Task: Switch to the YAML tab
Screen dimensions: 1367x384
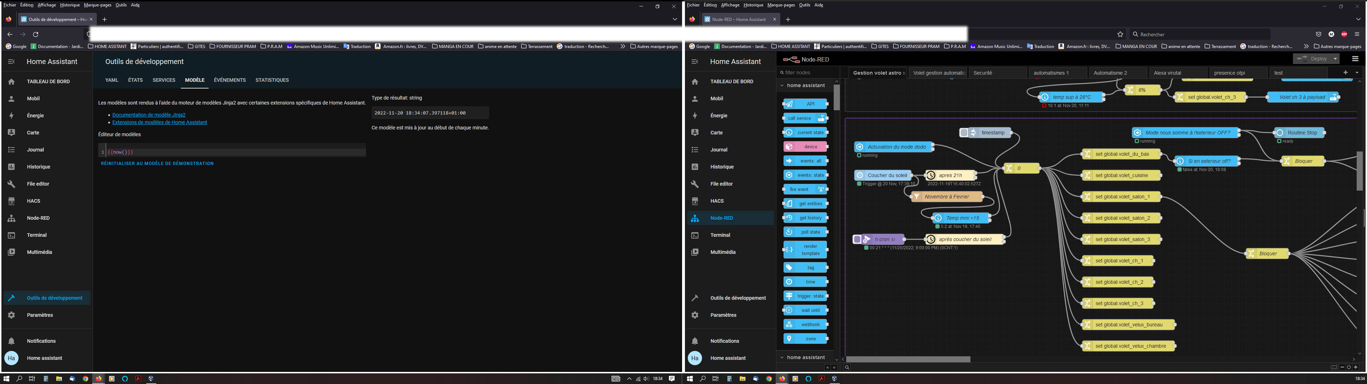Action: click(x=111, y=80)
